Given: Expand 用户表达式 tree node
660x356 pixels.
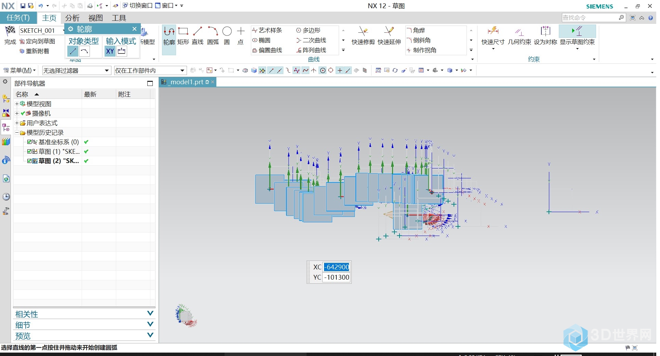Looking at the screenshot, I should (17, 123).
